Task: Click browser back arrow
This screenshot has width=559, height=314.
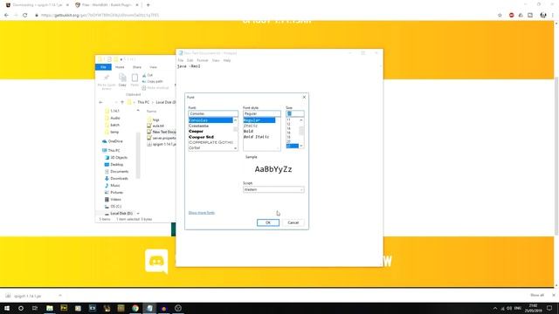Action: tap(6, 16)
